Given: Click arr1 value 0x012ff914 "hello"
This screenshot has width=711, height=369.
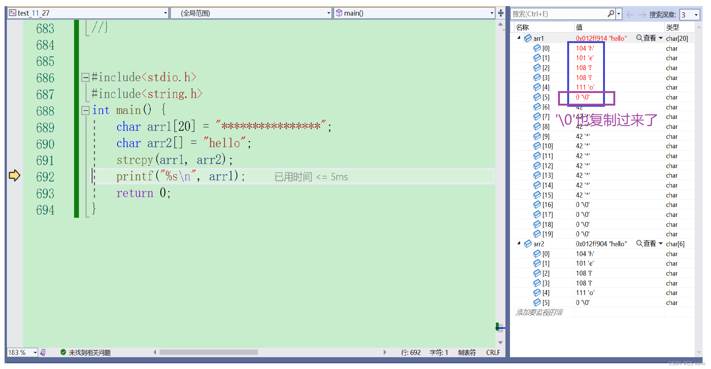Looking at the screenshot, I should pos(601,39).
